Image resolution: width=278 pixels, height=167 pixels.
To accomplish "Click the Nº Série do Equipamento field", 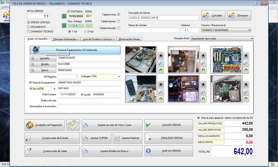I will coord(89,82).
